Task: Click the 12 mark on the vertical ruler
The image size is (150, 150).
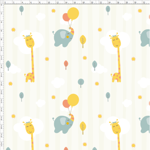Action: (1, 58)
